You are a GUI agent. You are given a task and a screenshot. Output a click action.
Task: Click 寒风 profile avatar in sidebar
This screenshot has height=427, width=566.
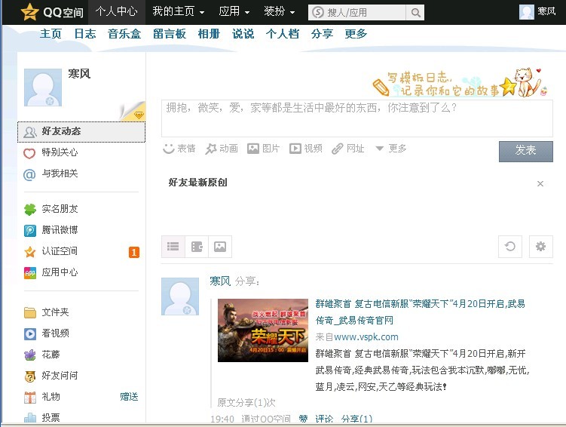point(43,88)
